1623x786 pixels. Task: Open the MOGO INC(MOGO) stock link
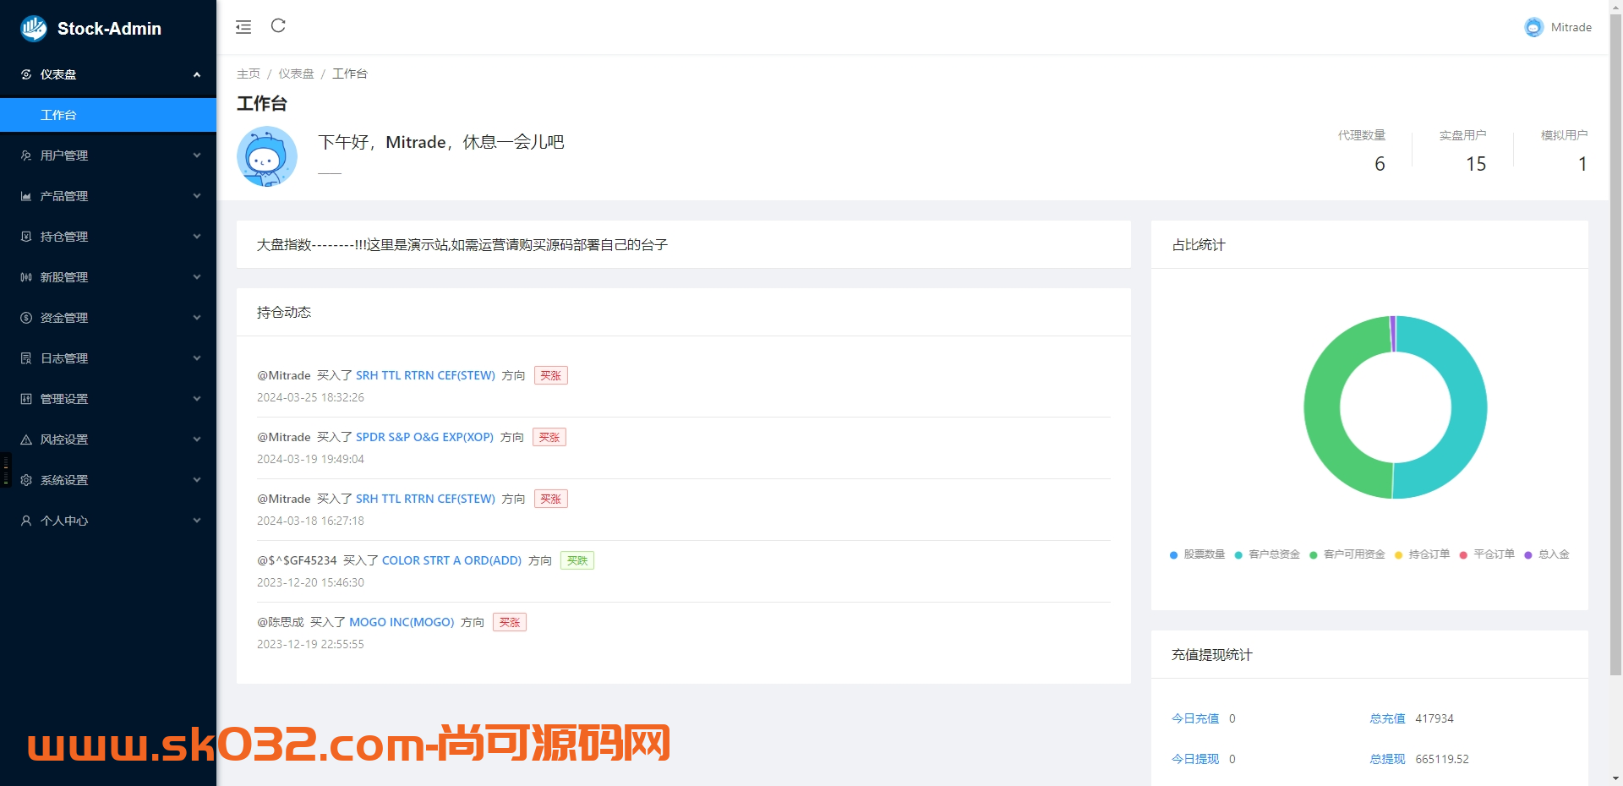[402, 622]
